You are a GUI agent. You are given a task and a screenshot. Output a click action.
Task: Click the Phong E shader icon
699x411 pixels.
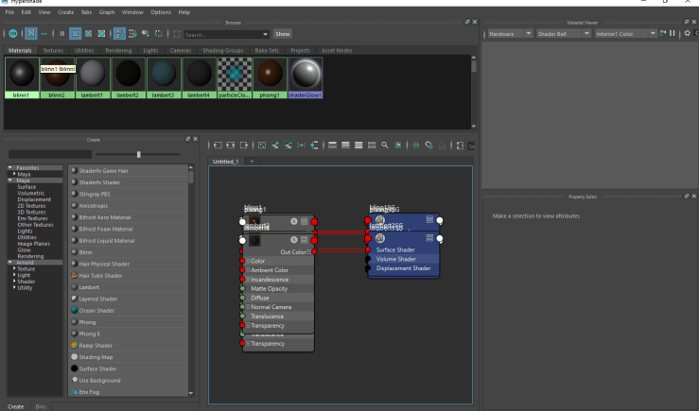pos(74,334)
